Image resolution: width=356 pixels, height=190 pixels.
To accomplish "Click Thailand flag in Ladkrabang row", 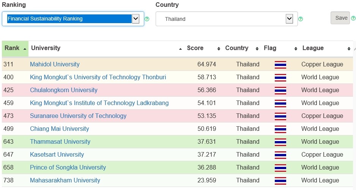I will (280, 104).
